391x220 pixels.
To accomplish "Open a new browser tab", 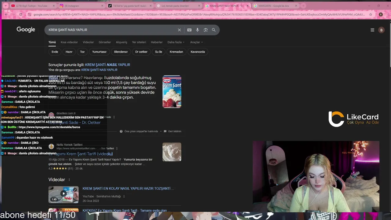I will point(303,5).
